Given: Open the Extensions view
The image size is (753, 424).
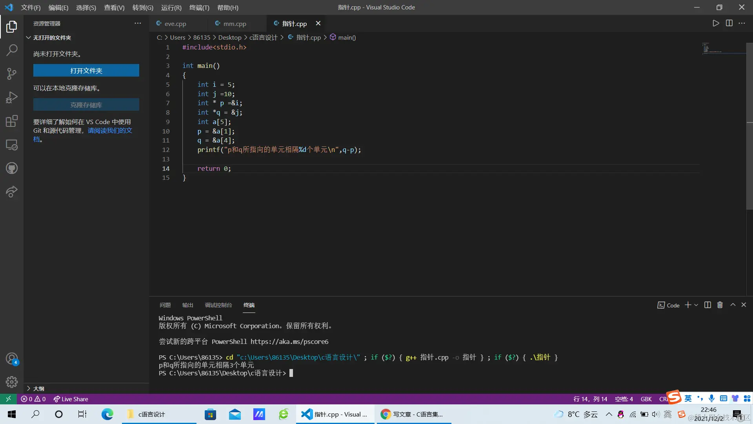Looking at the screenshot, I should tap(12, 121).
